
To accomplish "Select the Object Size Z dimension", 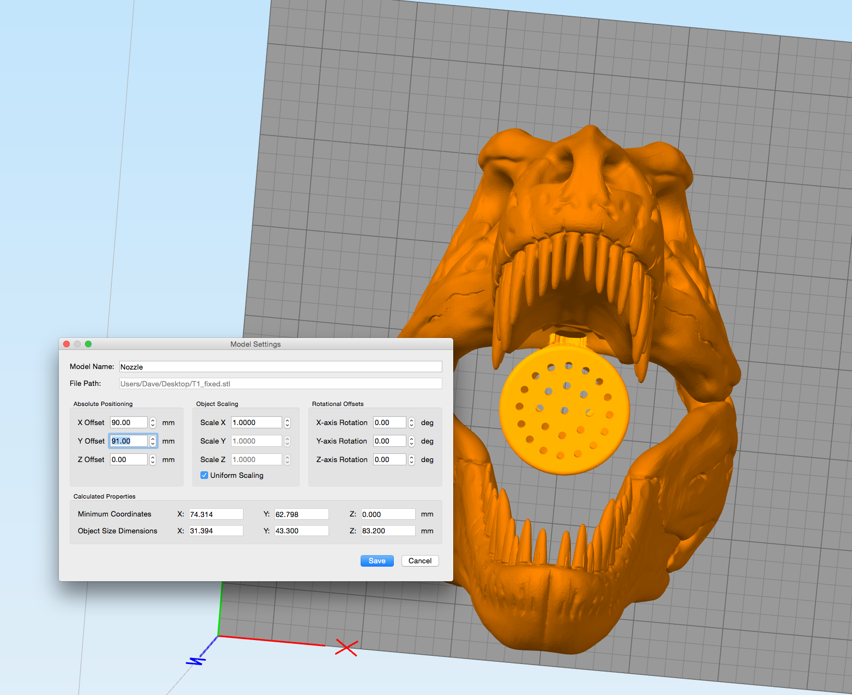I will point(388,531).
